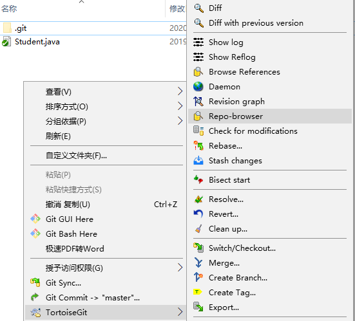The width and height of the screenshot is (355, 321).
Task: Click the Bisect start icon
Action: click(x=198, y=179)
